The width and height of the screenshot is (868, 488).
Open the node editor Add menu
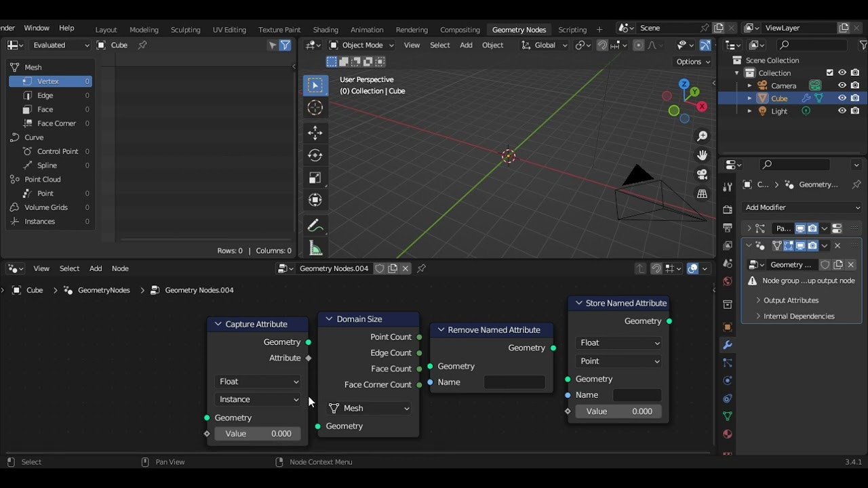pyautogui.click(x=96, y=268)
